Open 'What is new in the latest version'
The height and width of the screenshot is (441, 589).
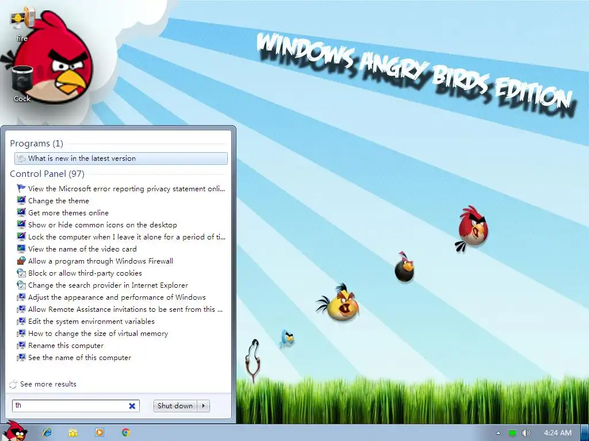tap(121, 158)
